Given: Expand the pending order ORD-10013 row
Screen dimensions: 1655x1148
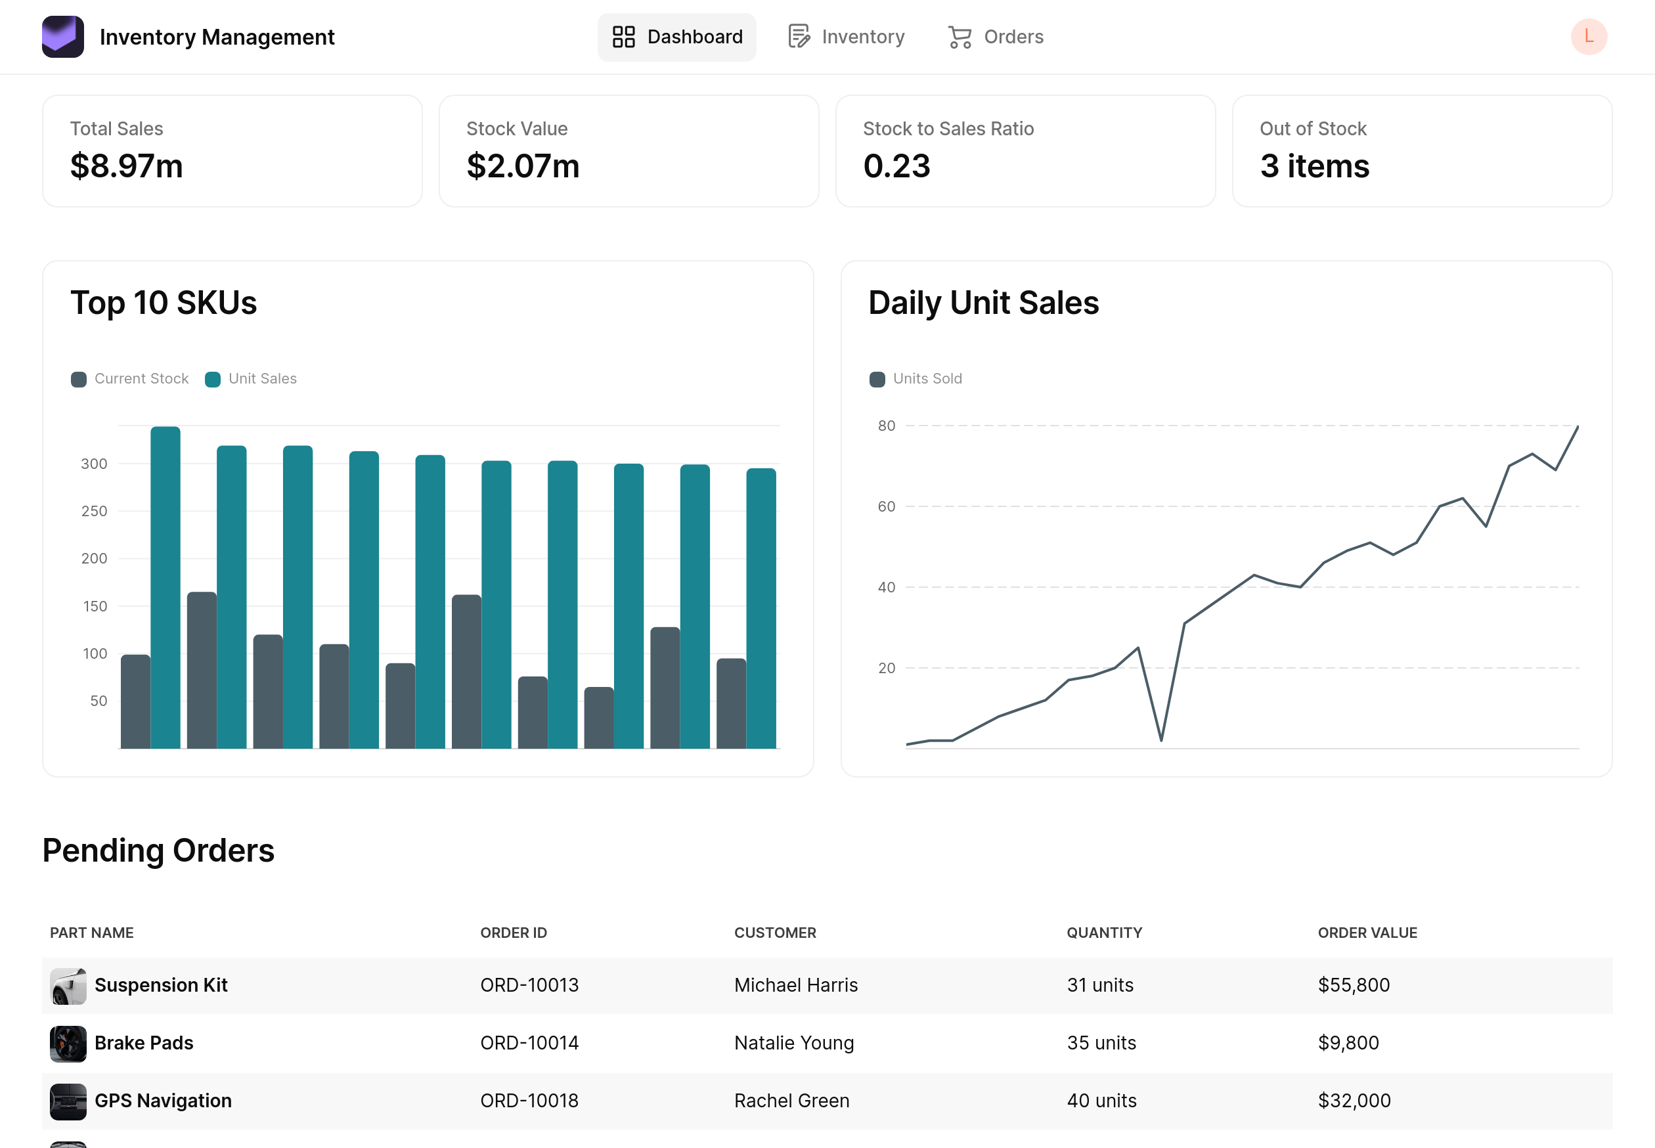Looking at the screenshot, I should pyautogui.click(x=827, y=984).
